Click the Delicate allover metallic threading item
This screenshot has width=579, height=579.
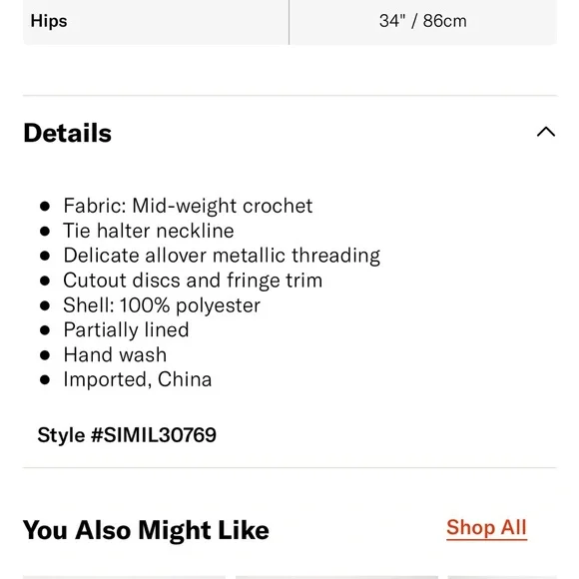222,256
